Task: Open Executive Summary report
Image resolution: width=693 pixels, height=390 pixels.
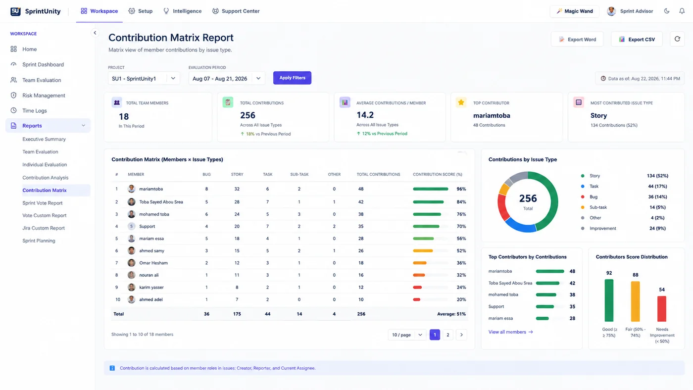Action: [x=44, y=139]
